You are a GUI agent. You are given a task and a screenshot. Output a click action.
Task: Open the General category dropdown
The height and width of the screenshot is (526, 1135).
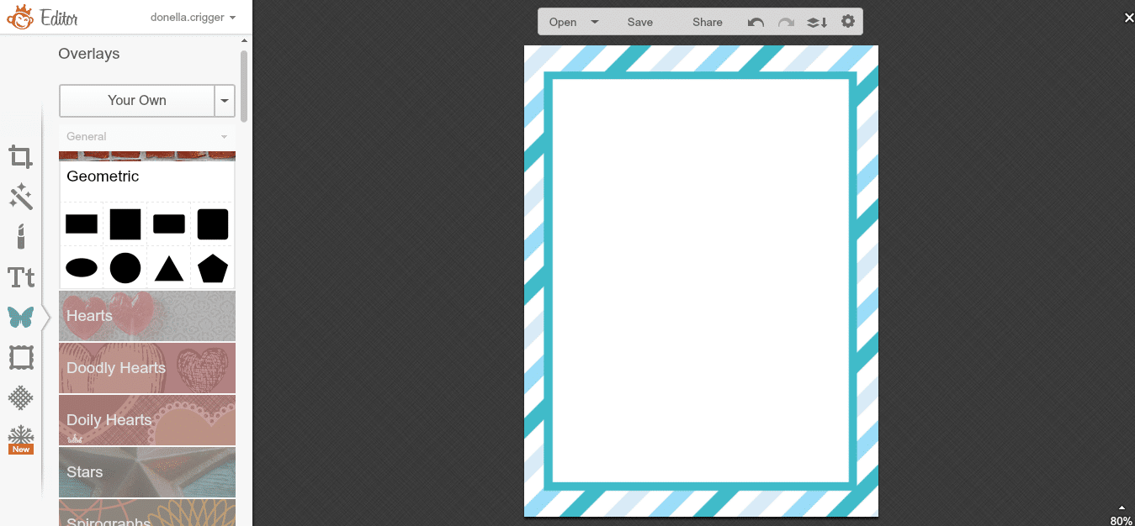[x=146, y=136]
